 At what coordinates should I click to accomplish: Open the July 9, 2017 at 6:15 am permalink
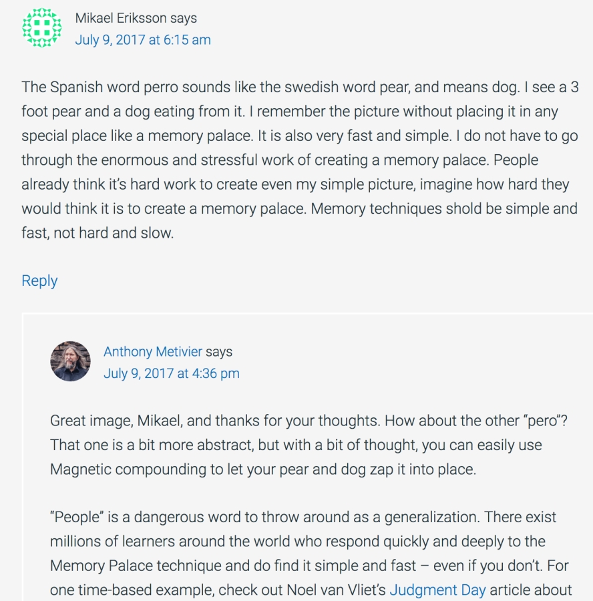(143, 40)
